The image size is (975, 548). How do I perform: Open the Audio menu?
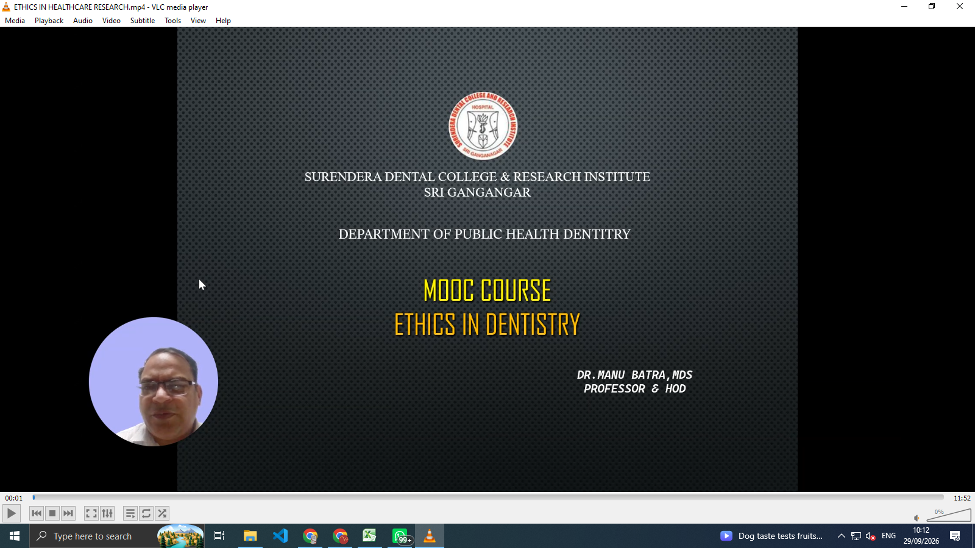[83, 21]
